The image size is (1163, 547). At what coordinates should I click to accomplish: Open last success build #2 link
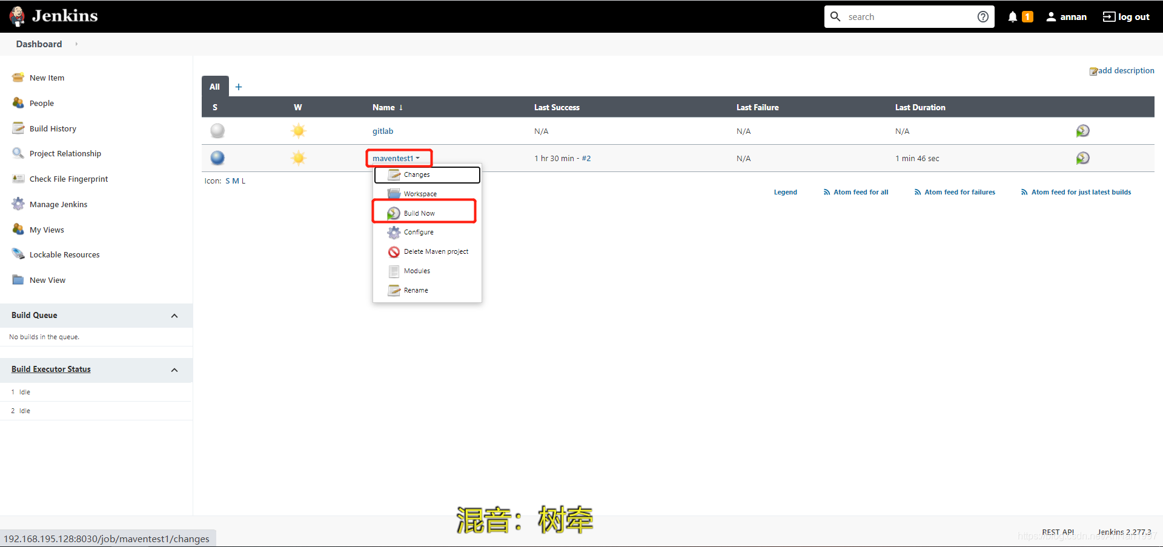(x=586, y=158)
